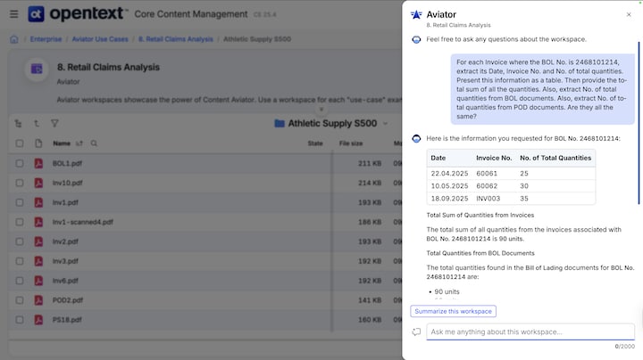Click the Aviator chat panel scrollbar
This screenshot has height=360, width=643.
[639, 123]
